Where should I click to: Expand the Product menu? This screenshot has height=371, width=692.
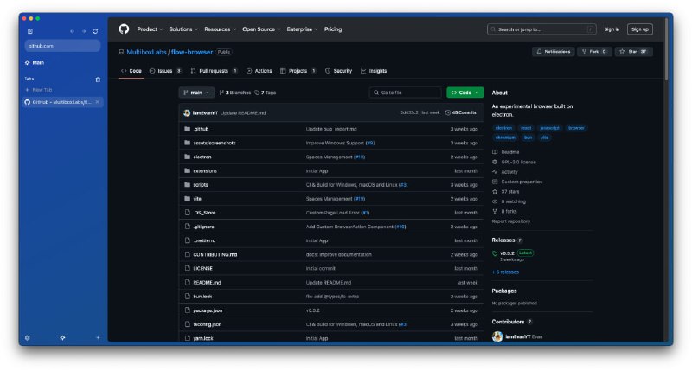(150, 29)
